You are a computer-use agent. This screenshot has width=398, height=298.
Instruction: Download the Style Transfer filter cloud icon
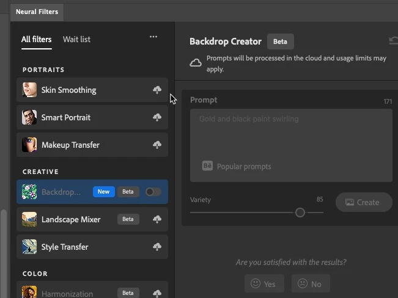point(157,247)
